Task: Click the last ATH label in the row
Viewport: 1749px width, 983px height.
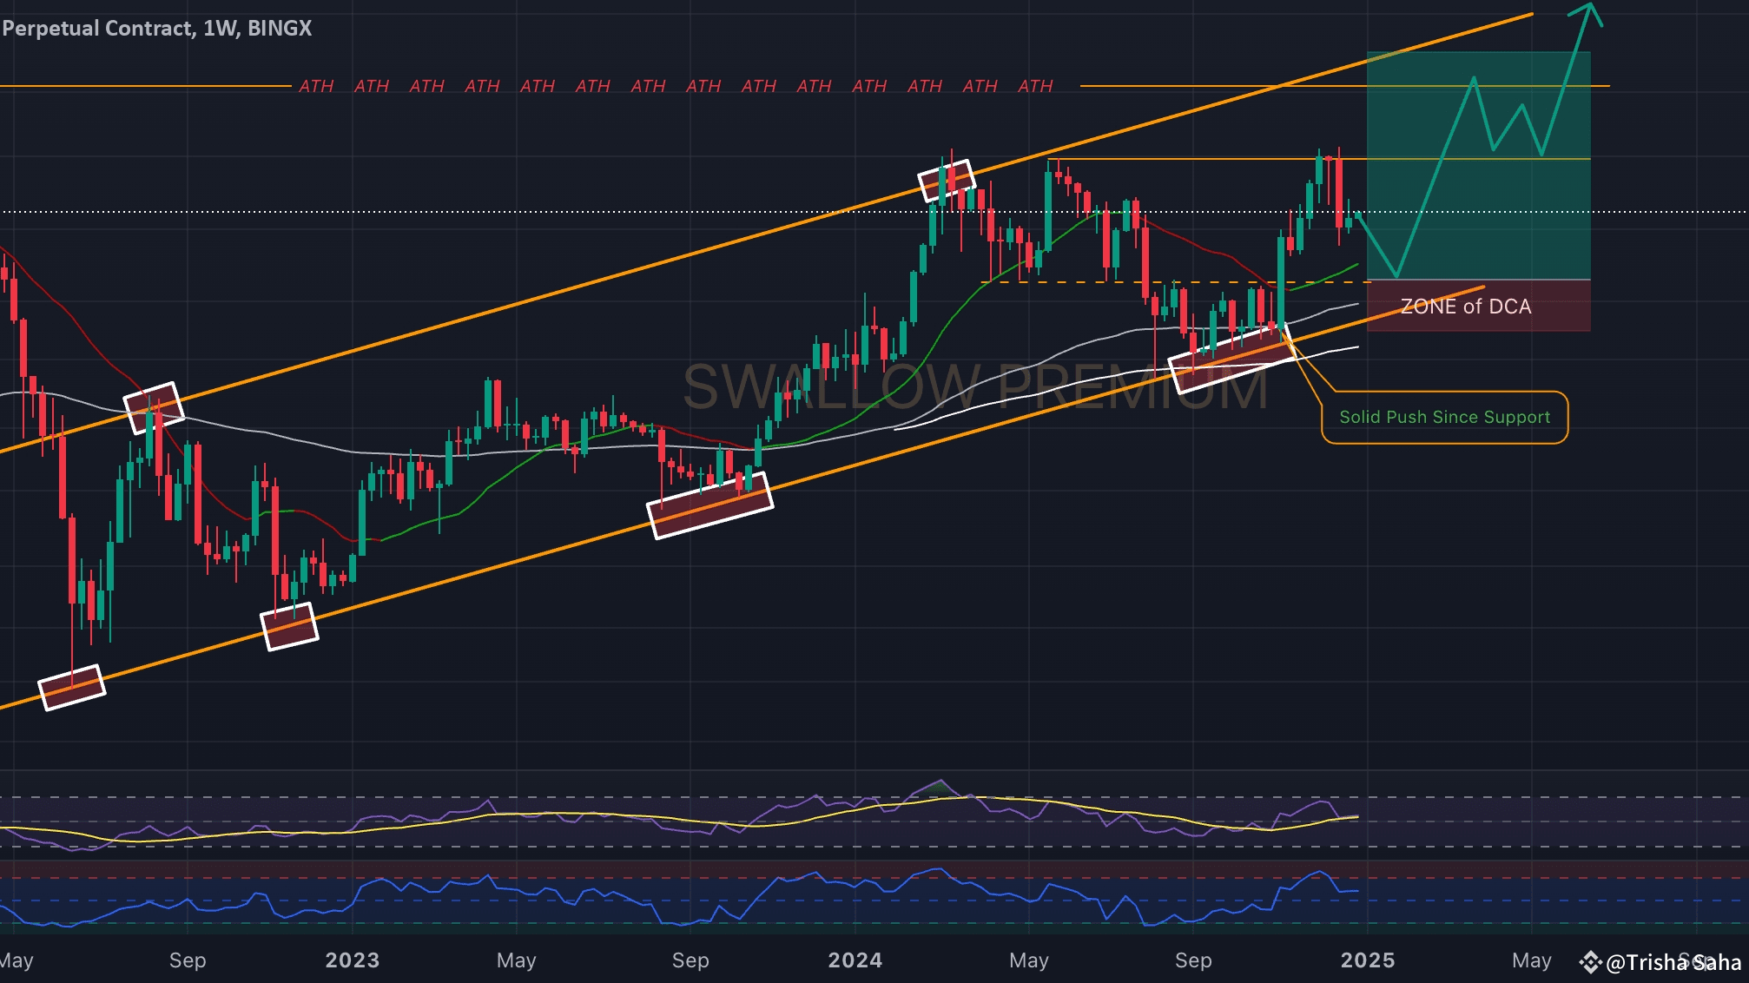Action: coord(1035,86)
